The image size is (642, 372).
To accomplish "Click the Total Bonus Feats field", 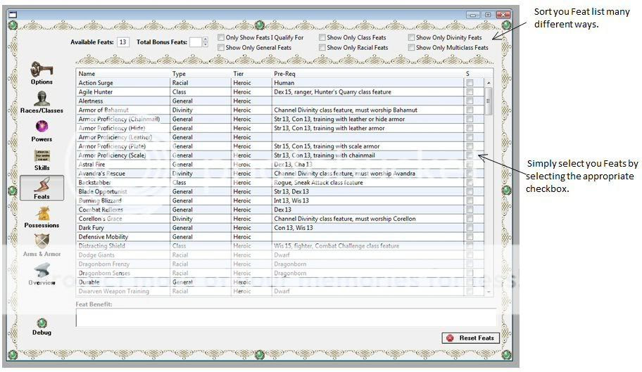I will pyautogui.click(x=196, y=41).
